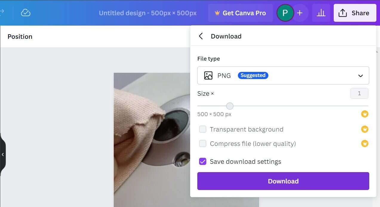This screenshot has height=207, width=380.
Task: Click the cloud sync status icon
Action: pyautogui.click(x=25, y=13)
